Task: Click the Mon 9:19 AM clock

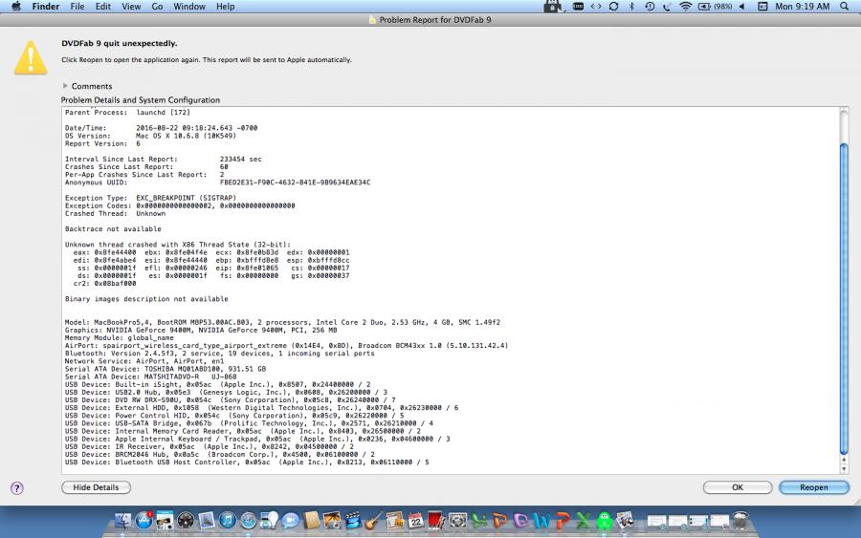Action: pos(803,7)
